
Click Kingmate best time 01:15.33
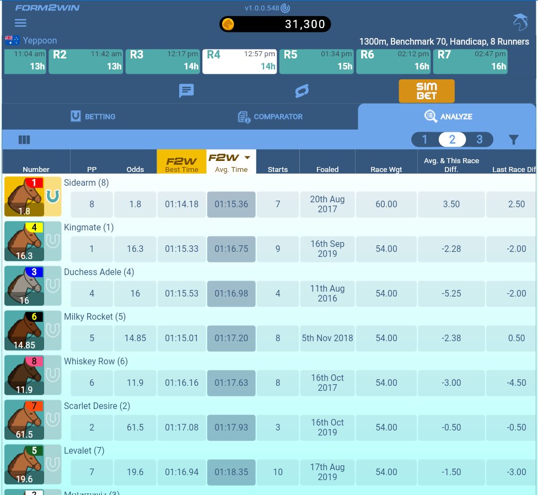[x=181, y=249]
